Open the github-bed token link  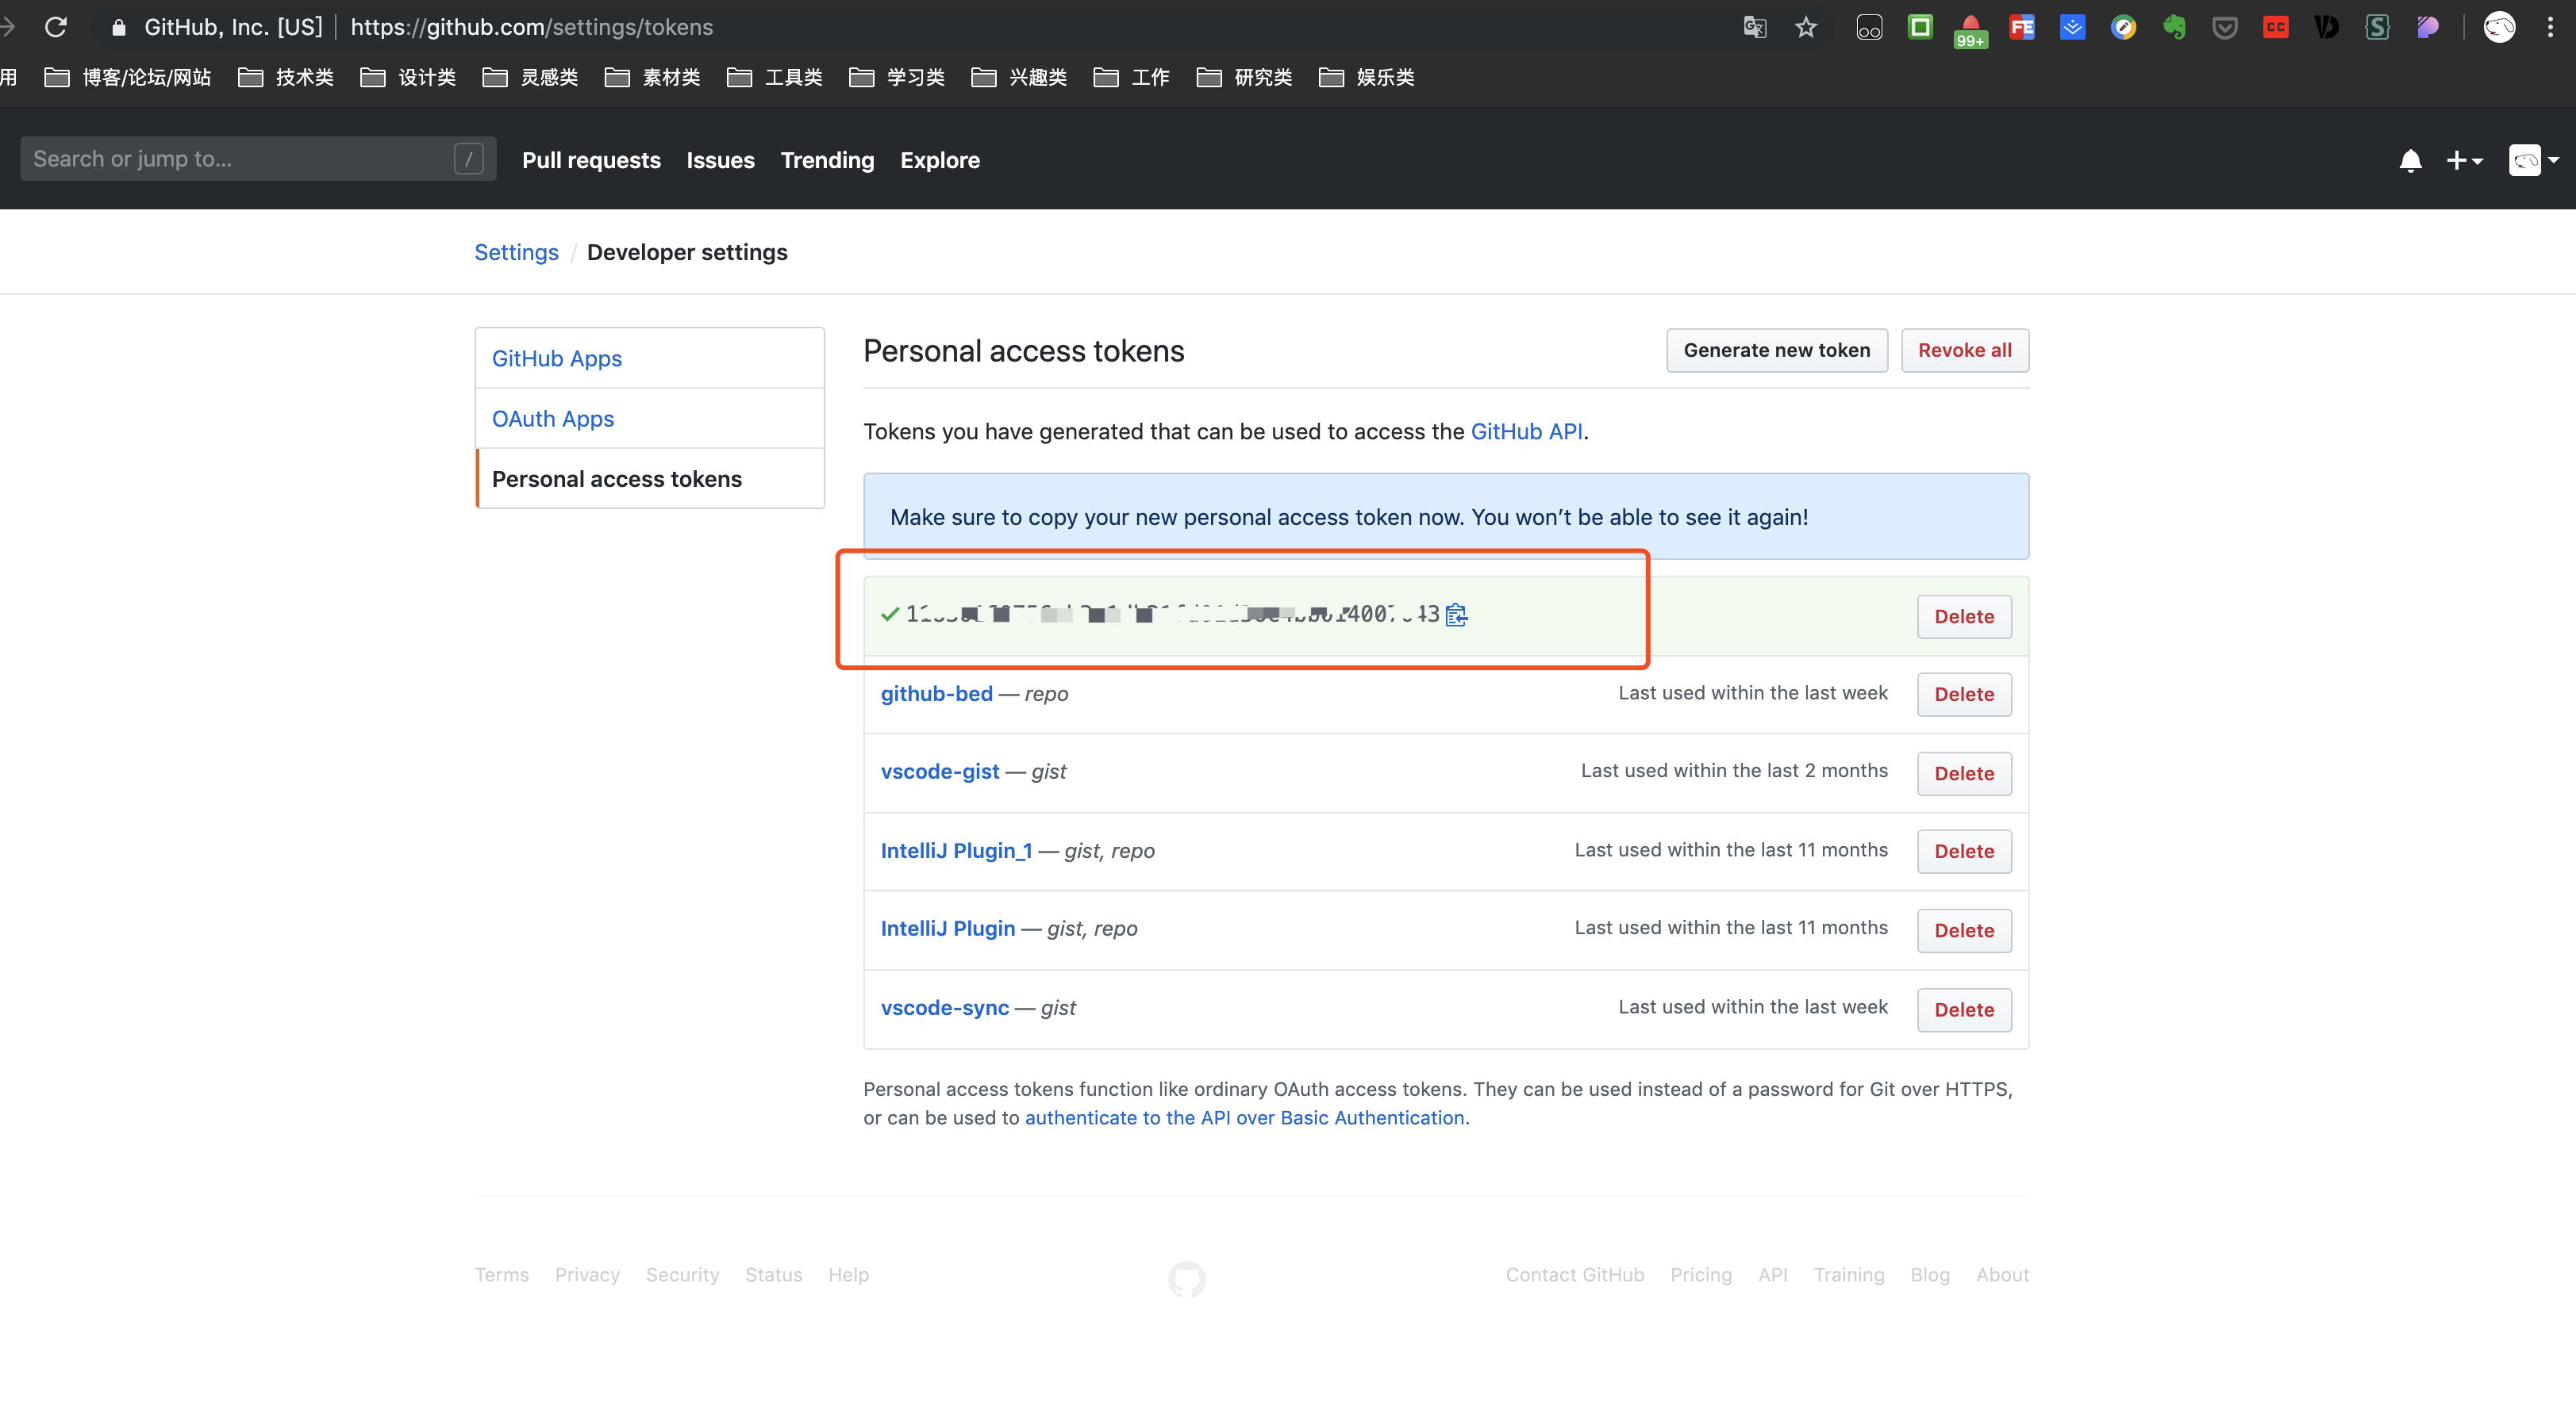936,694
